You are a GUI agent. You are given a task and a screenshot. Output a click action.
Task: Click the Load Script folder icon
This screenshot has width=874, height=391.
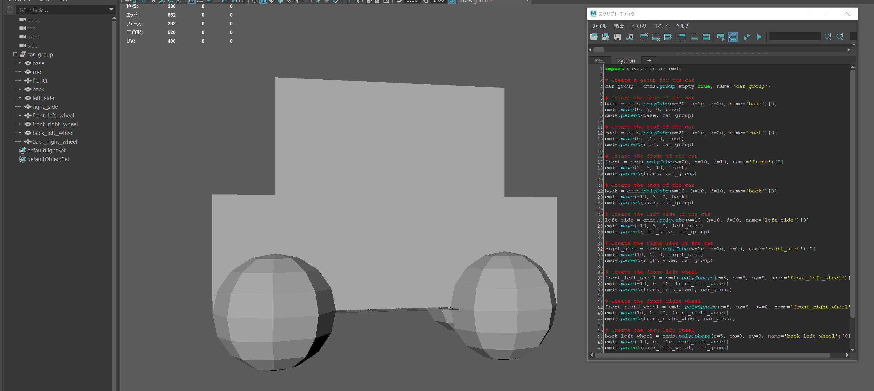click(x=594, y=37)
